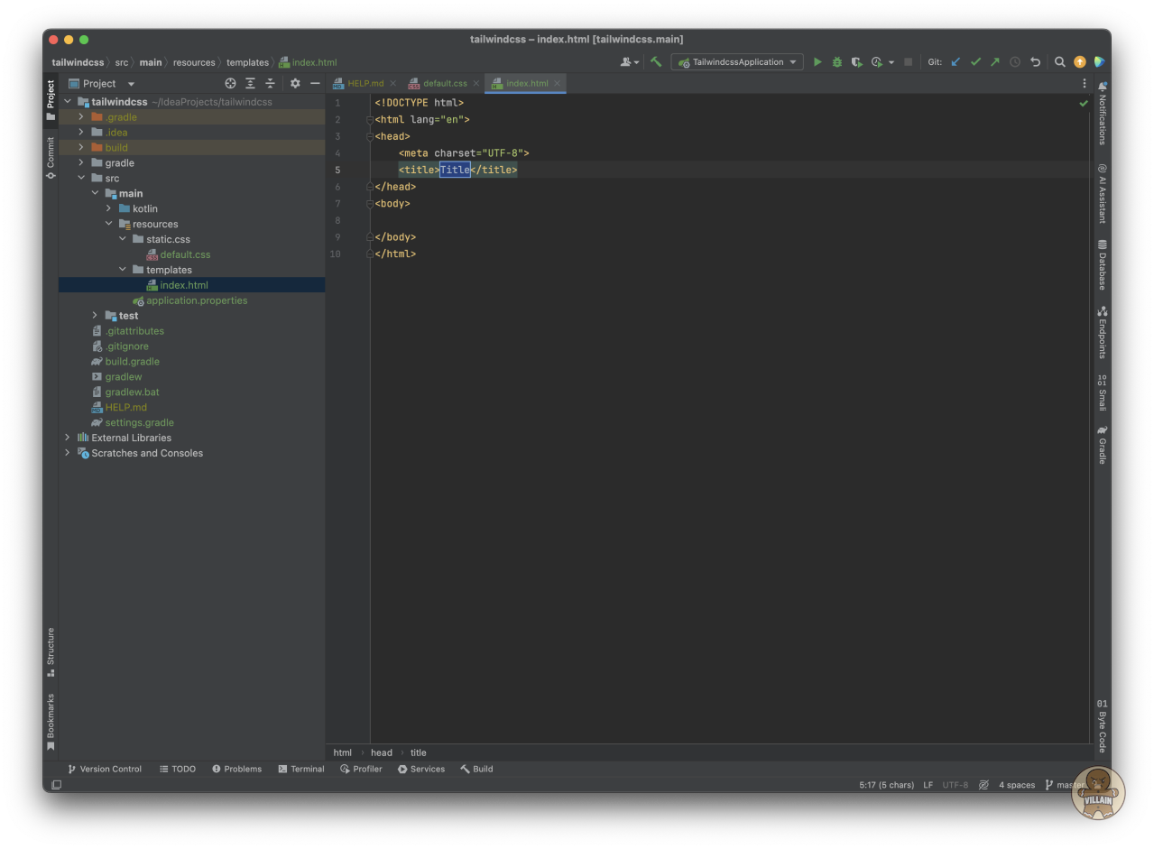Screen dimensions: 1154x849
Task: Toggle the Gradle tool window on the right
Action: (x=1102, y=445)
